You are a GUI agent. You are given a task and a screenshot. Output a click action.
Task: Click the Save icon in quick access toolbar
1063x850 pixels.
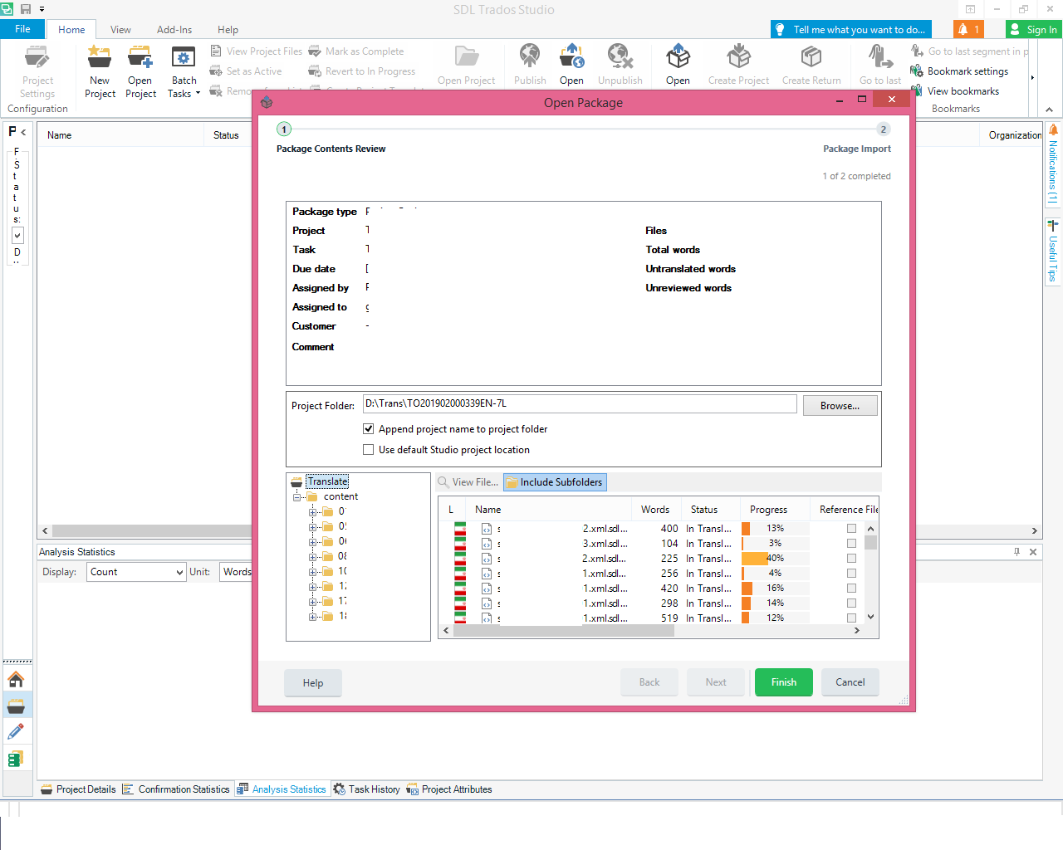26,9
